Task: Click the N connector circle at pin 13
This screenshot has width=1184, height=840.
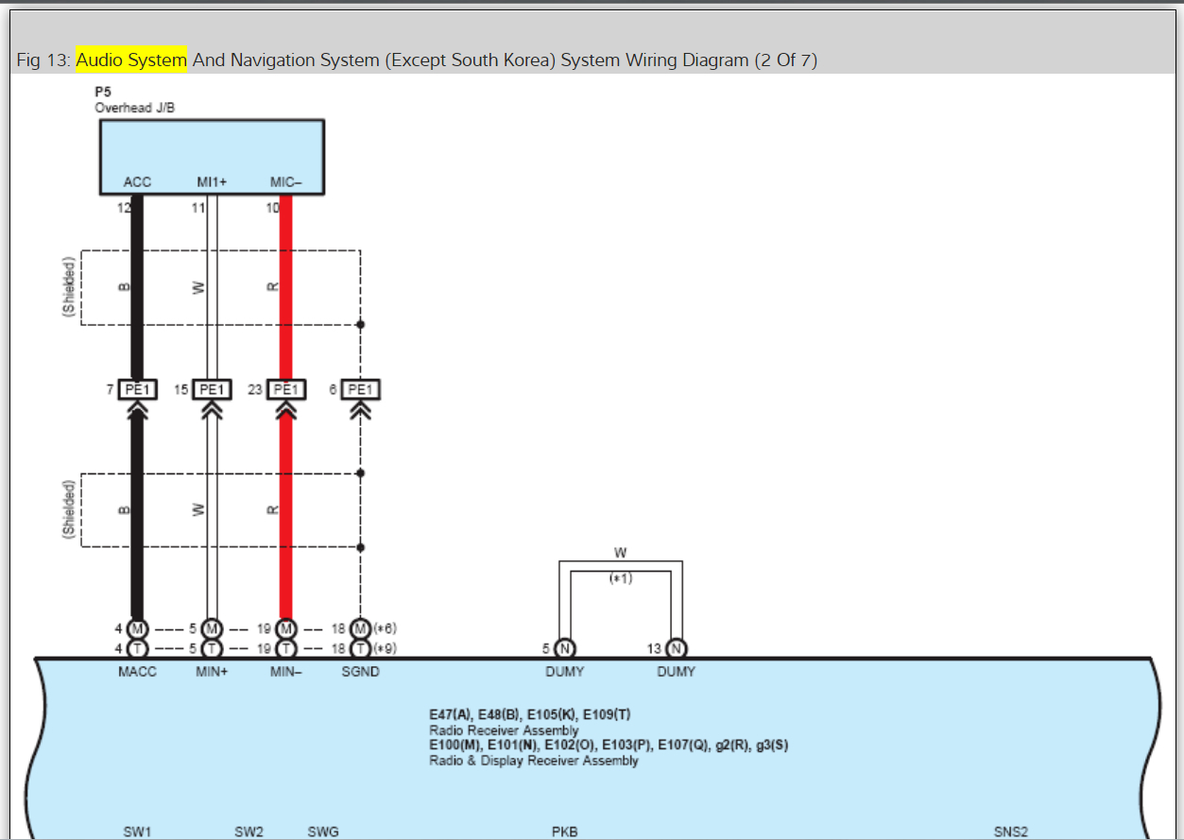Action: [676, 648]
